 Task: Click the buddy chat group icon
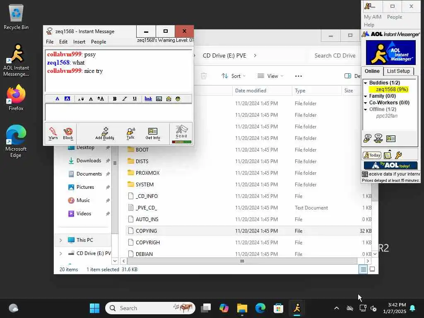[378, 138]
